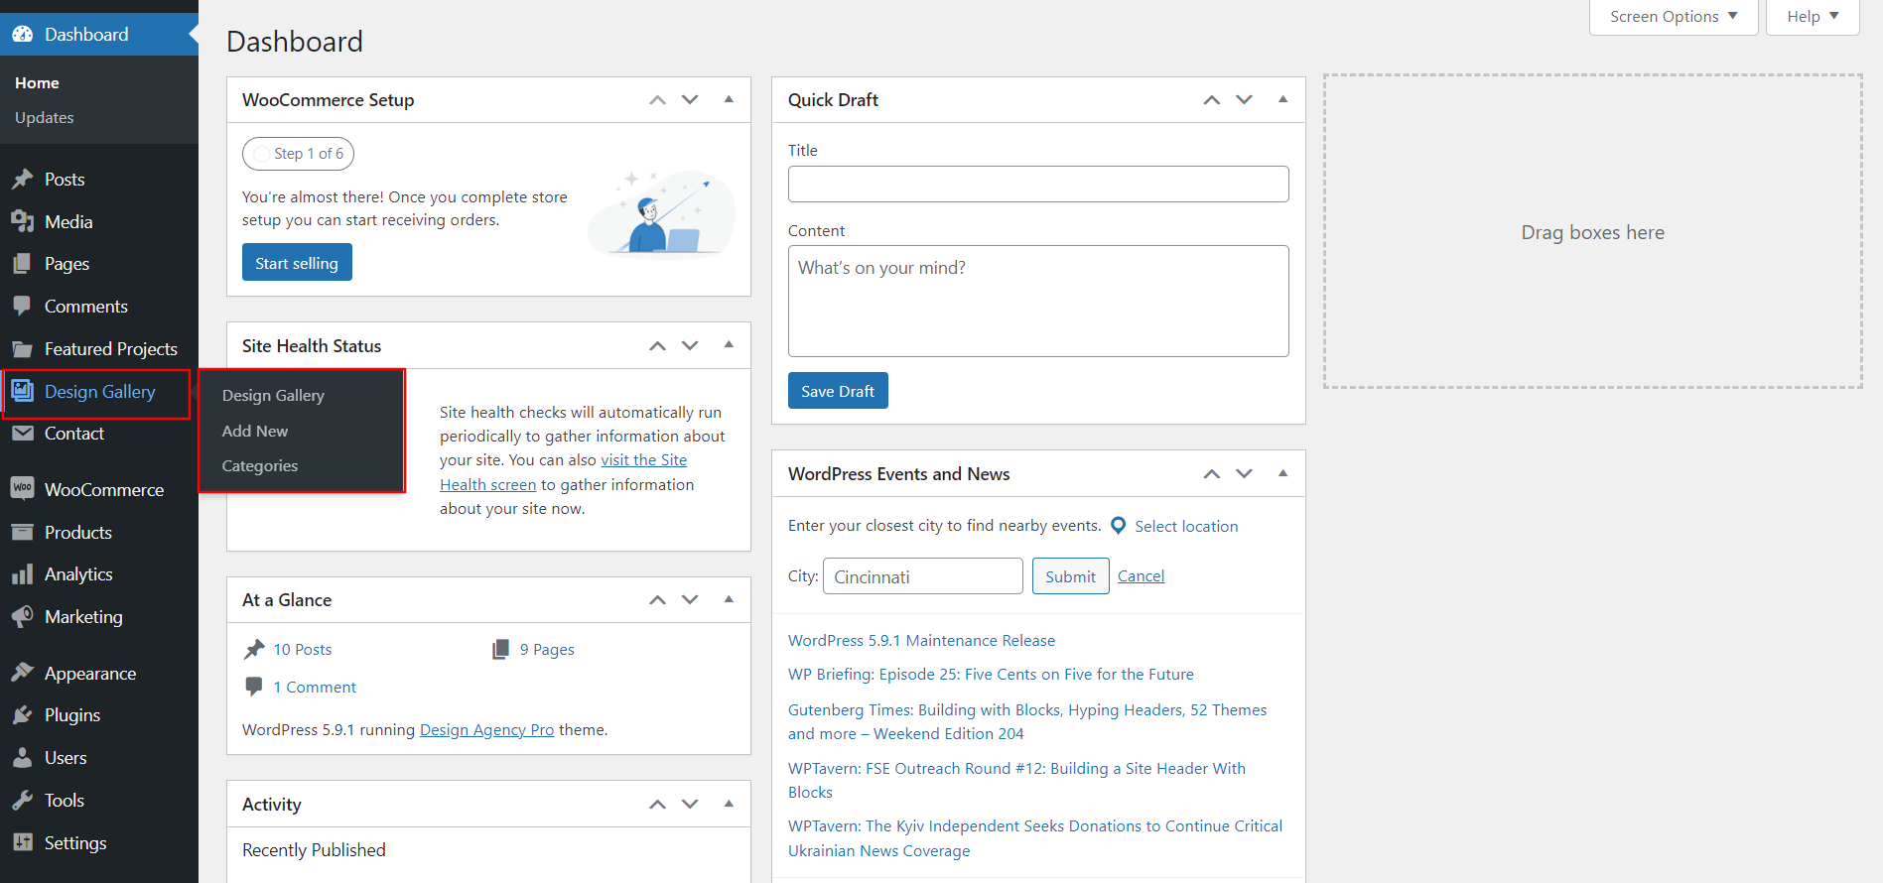
Task: Collapse the WordPress Events and News panel
Action: click(x=1282, y=473)
